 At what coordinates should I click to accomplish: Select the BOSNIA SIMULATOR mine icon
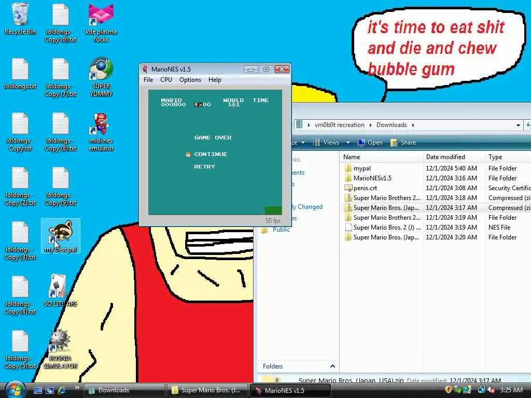pos(61,349)
